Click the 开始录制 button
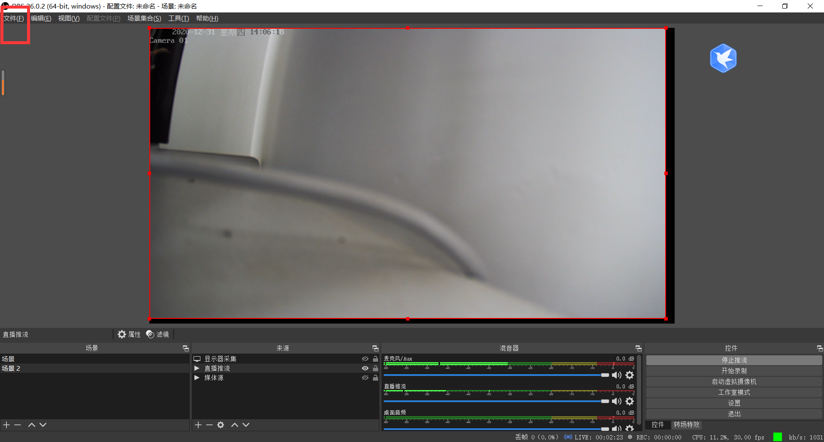The height and width of the screenshot is (442, 824). tap(734, 371)
